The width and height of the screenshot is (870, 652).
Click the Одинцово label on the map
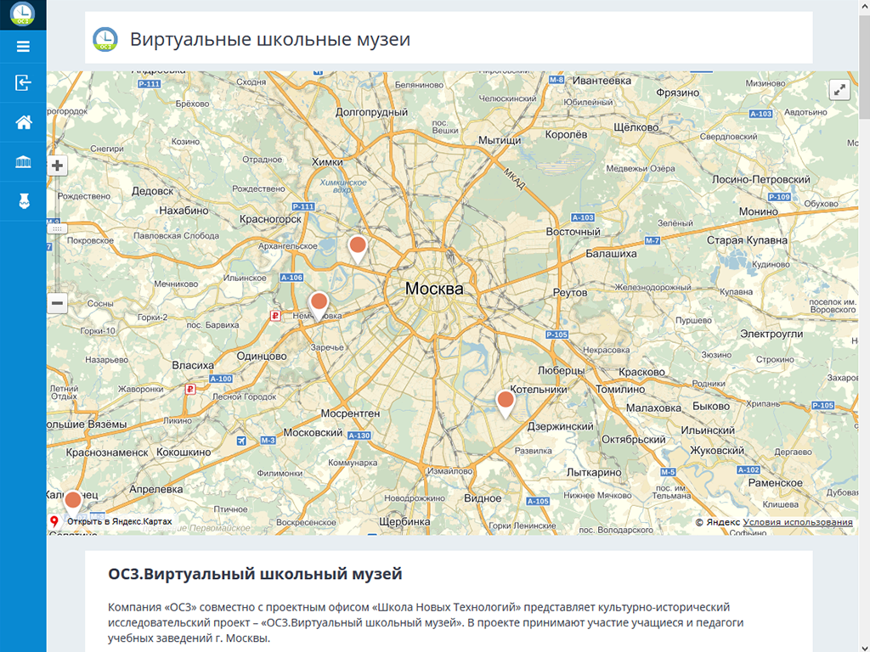(x=262, y=356)
